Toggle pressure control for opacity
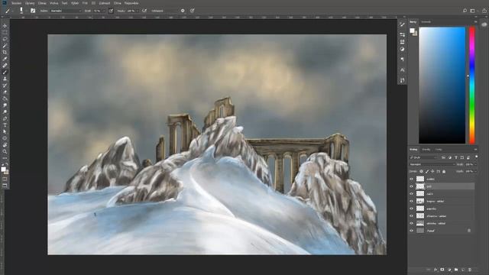Viewport: 489px width, 275px height. (111, 11)
